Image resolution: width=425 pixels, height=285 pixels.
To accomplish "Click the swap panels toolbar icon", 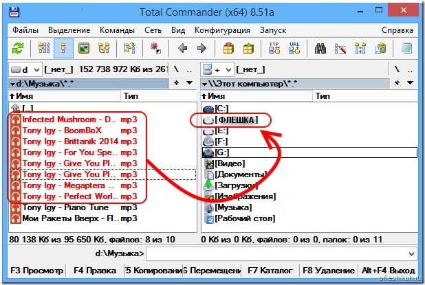I will coord(130,49).
